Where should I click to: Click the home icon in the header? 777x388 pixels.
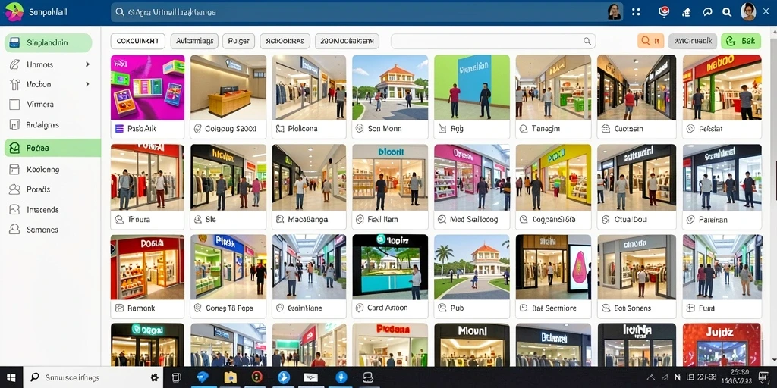[687, 12]
